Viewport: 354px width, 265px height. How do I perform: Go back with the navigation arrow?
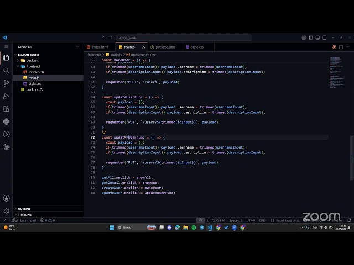tap(103, 38)
